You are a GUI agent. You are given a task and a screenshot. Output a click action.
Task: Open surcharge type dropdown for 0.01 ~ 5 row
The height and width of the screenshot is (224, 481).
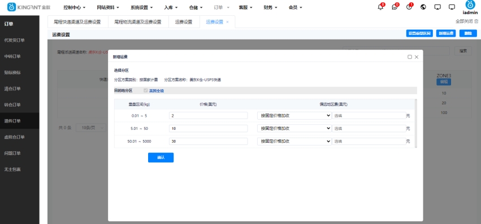tap(294, 116)
